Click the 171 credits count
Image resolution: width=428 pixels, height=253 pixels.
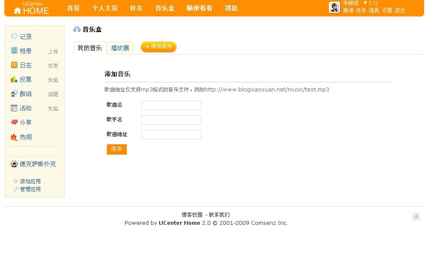tap(373, 3)
